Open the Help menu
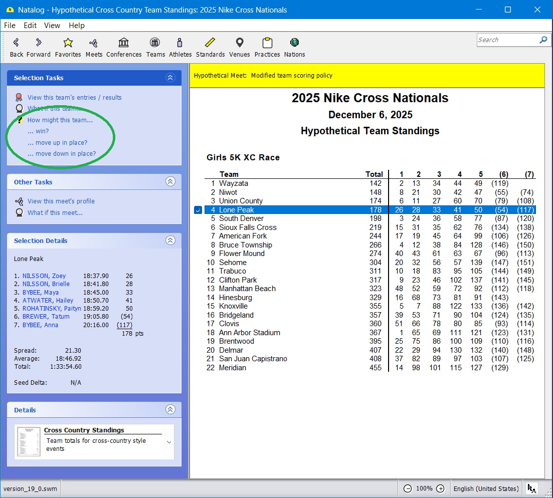553x498 pixels. click(77, 26)
